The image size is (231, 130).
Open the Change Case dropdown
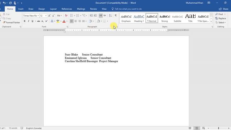tap(59, 16)
